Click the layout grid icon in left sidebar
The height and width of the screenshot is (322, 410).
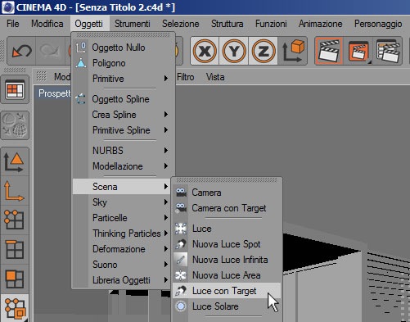click(15, 89)
